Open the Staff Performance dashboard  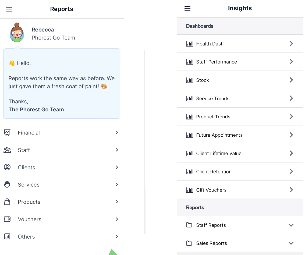point(240,62)
